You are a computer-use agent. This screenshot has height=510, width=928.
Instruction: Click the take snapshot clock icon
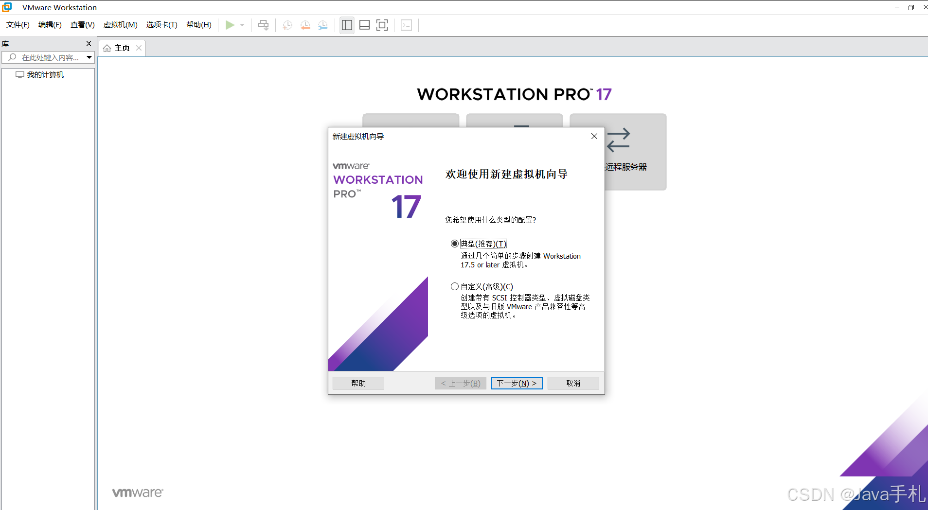(287, 25)
